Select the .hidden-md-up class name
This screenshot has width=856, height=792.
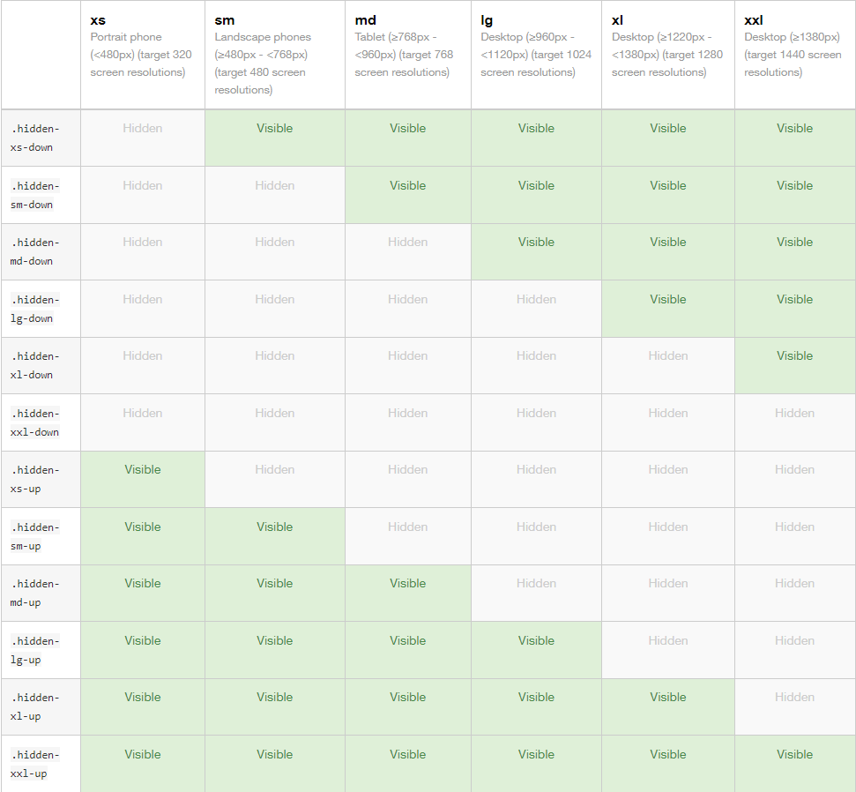coord(35,593)
